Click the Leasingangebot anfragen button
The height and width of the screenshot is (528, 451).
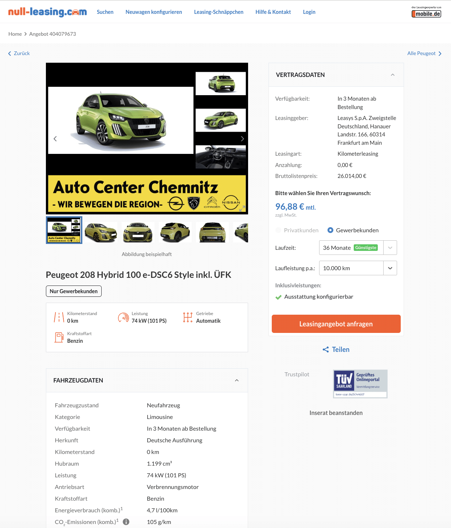coord(336,324)
